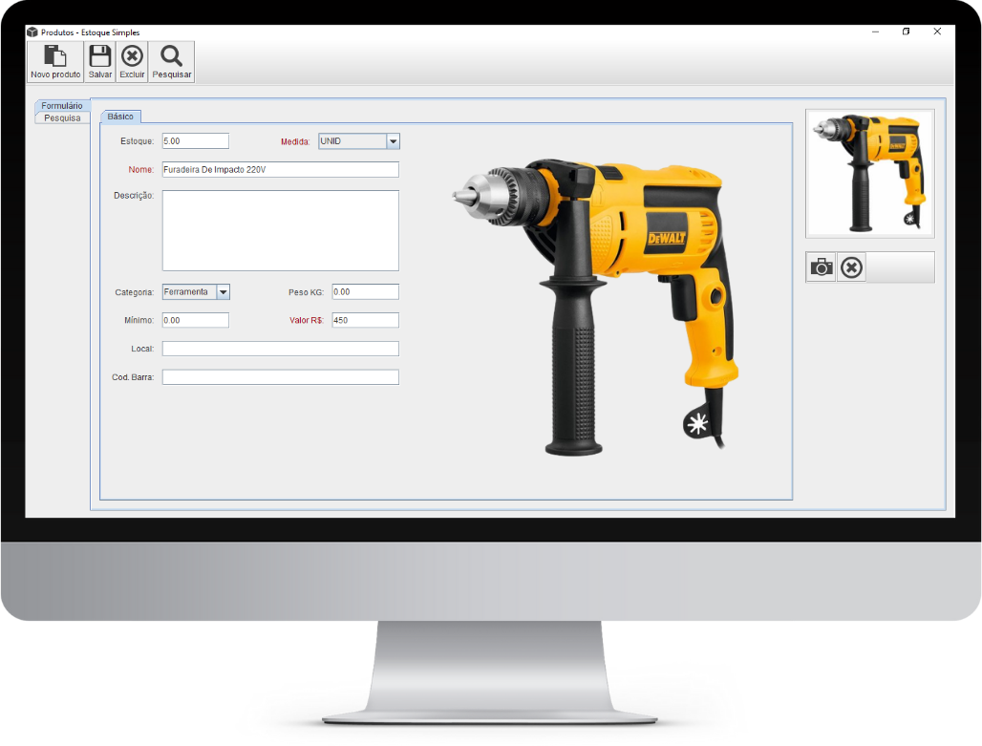
Task: Click the Nome input field
Action: click(281, 170)
